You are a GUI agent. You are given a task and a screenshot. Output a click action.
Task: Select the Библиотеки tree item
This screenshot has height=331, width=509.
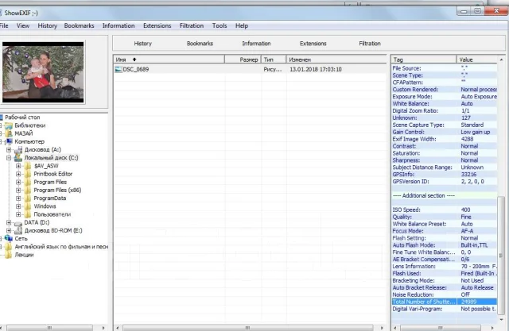point(30,125)
